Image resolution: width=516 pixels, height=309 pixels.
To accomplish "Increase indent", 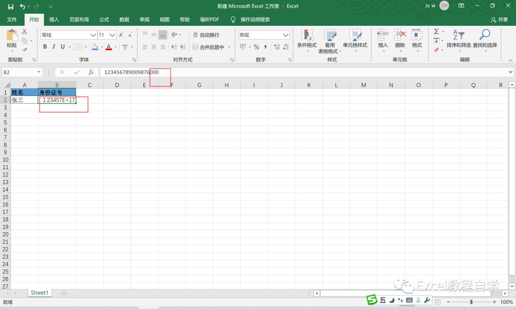I will [x=183, y=47].
